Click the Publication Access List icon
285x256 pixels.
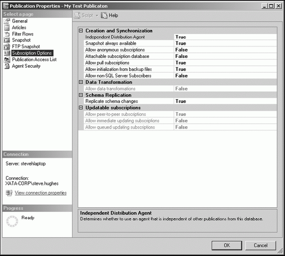(x=7, y=60)
